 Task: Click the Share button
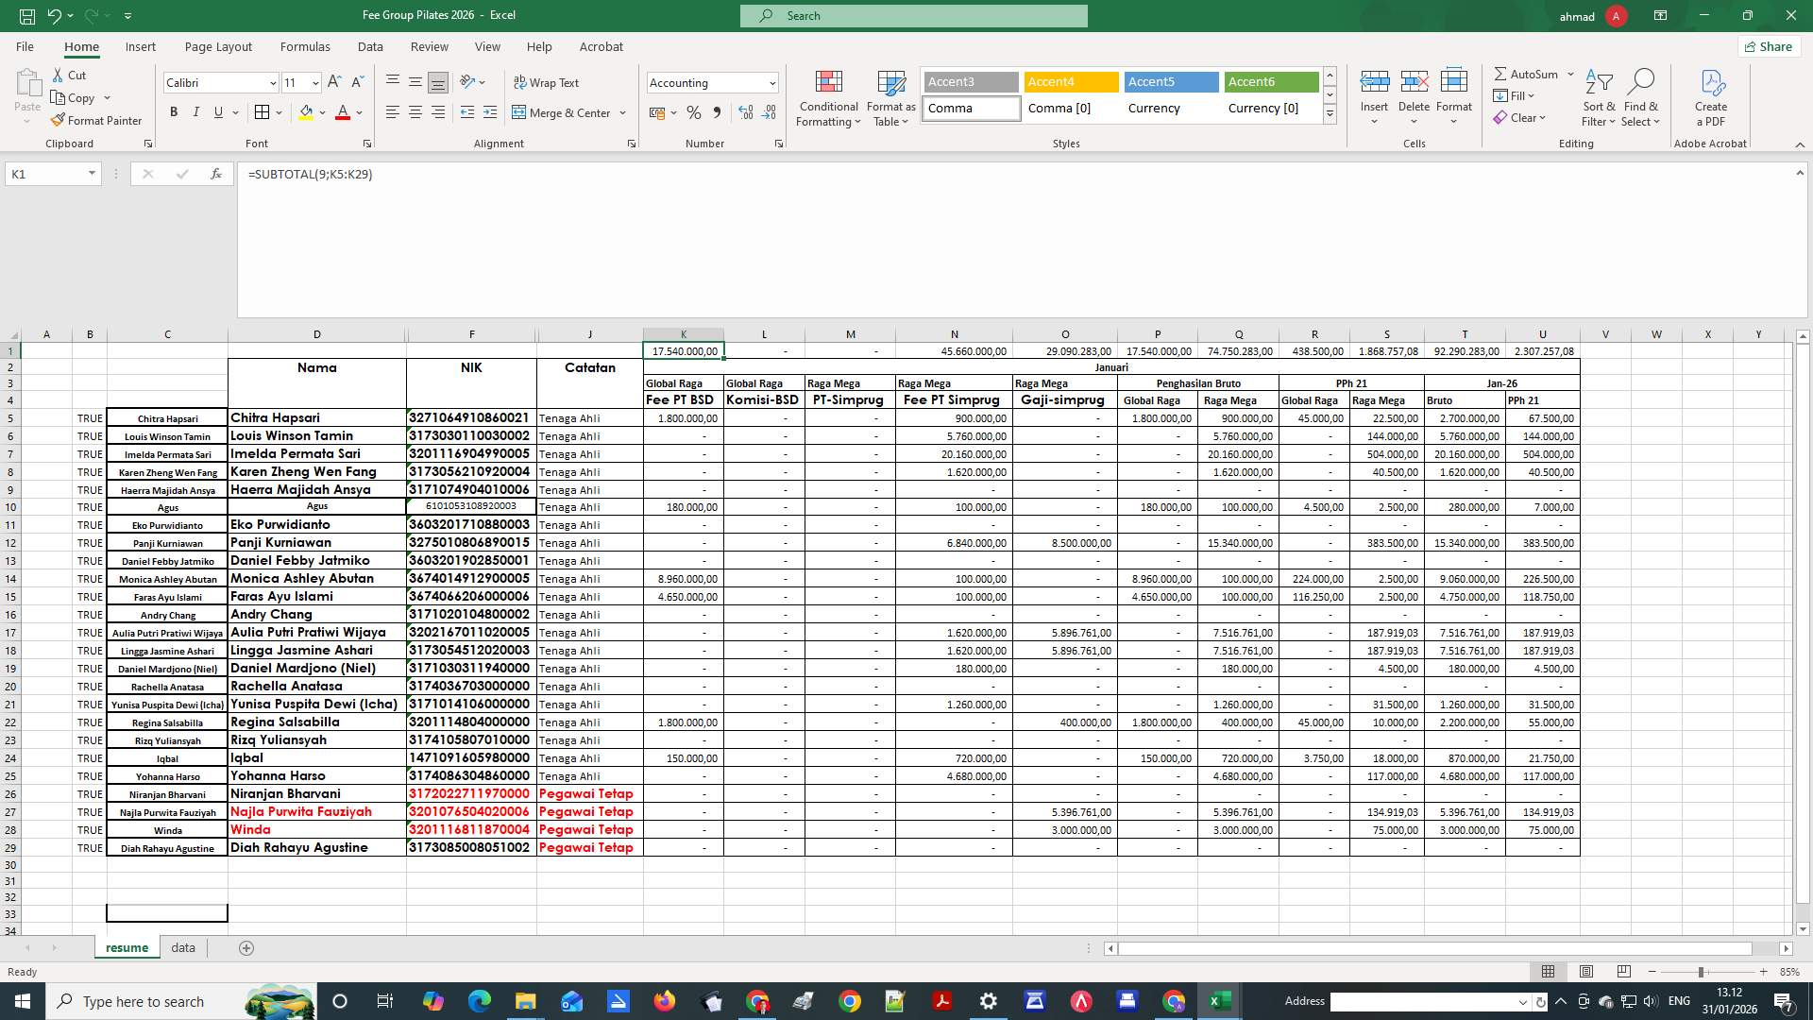click(1768, 46)
